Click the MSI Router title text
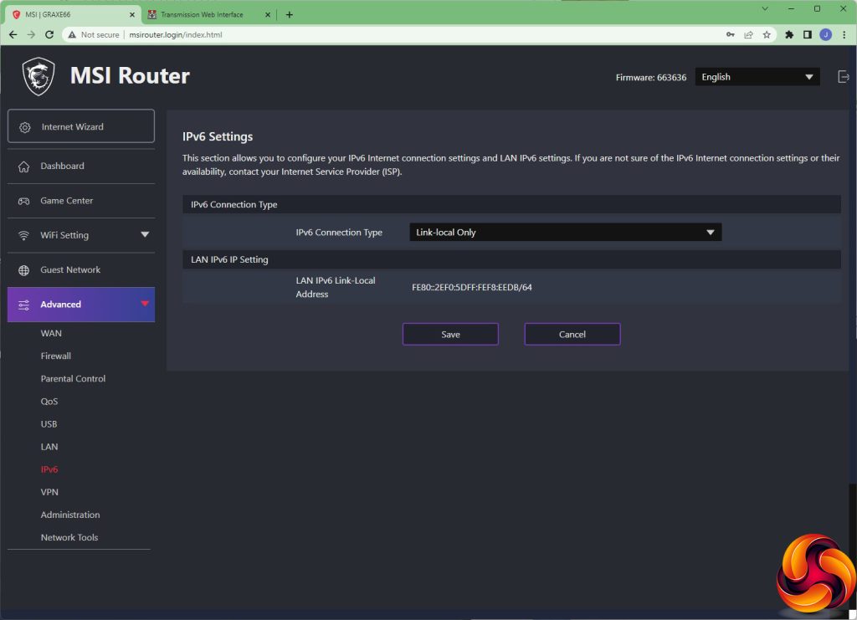The width and height of the screenshot is (857, 620). [130, 75]
